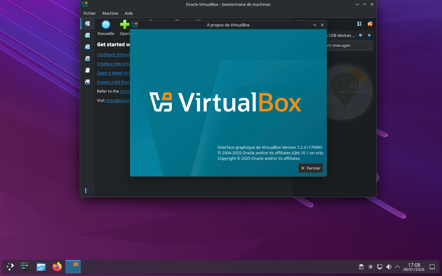This screenshot has height=276, width=442.
Task: Open the Home tool in the sidebar
Action: [87, 24]
